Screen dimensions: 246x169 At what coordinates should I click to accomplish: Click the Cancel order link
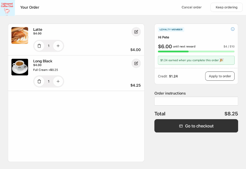pyautogui.click(x=191, y=7)
